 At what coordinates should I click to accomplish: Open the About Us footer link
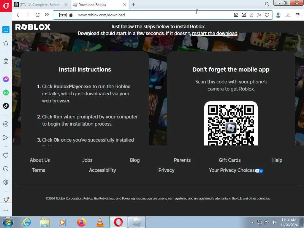[40, 160]
